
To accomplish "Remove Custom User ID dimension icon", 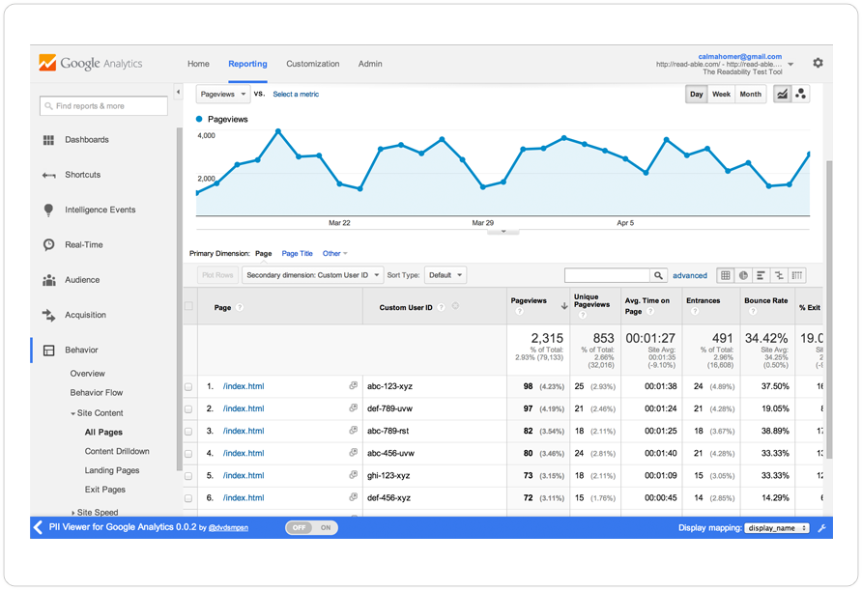I will [456, 306].
